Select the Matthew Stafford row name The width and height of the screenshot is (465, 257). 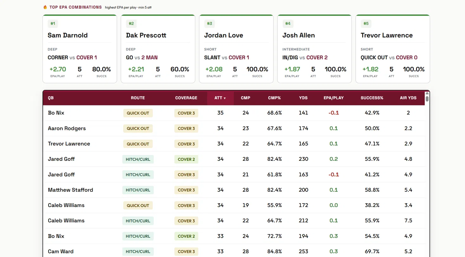pos(70,190)
